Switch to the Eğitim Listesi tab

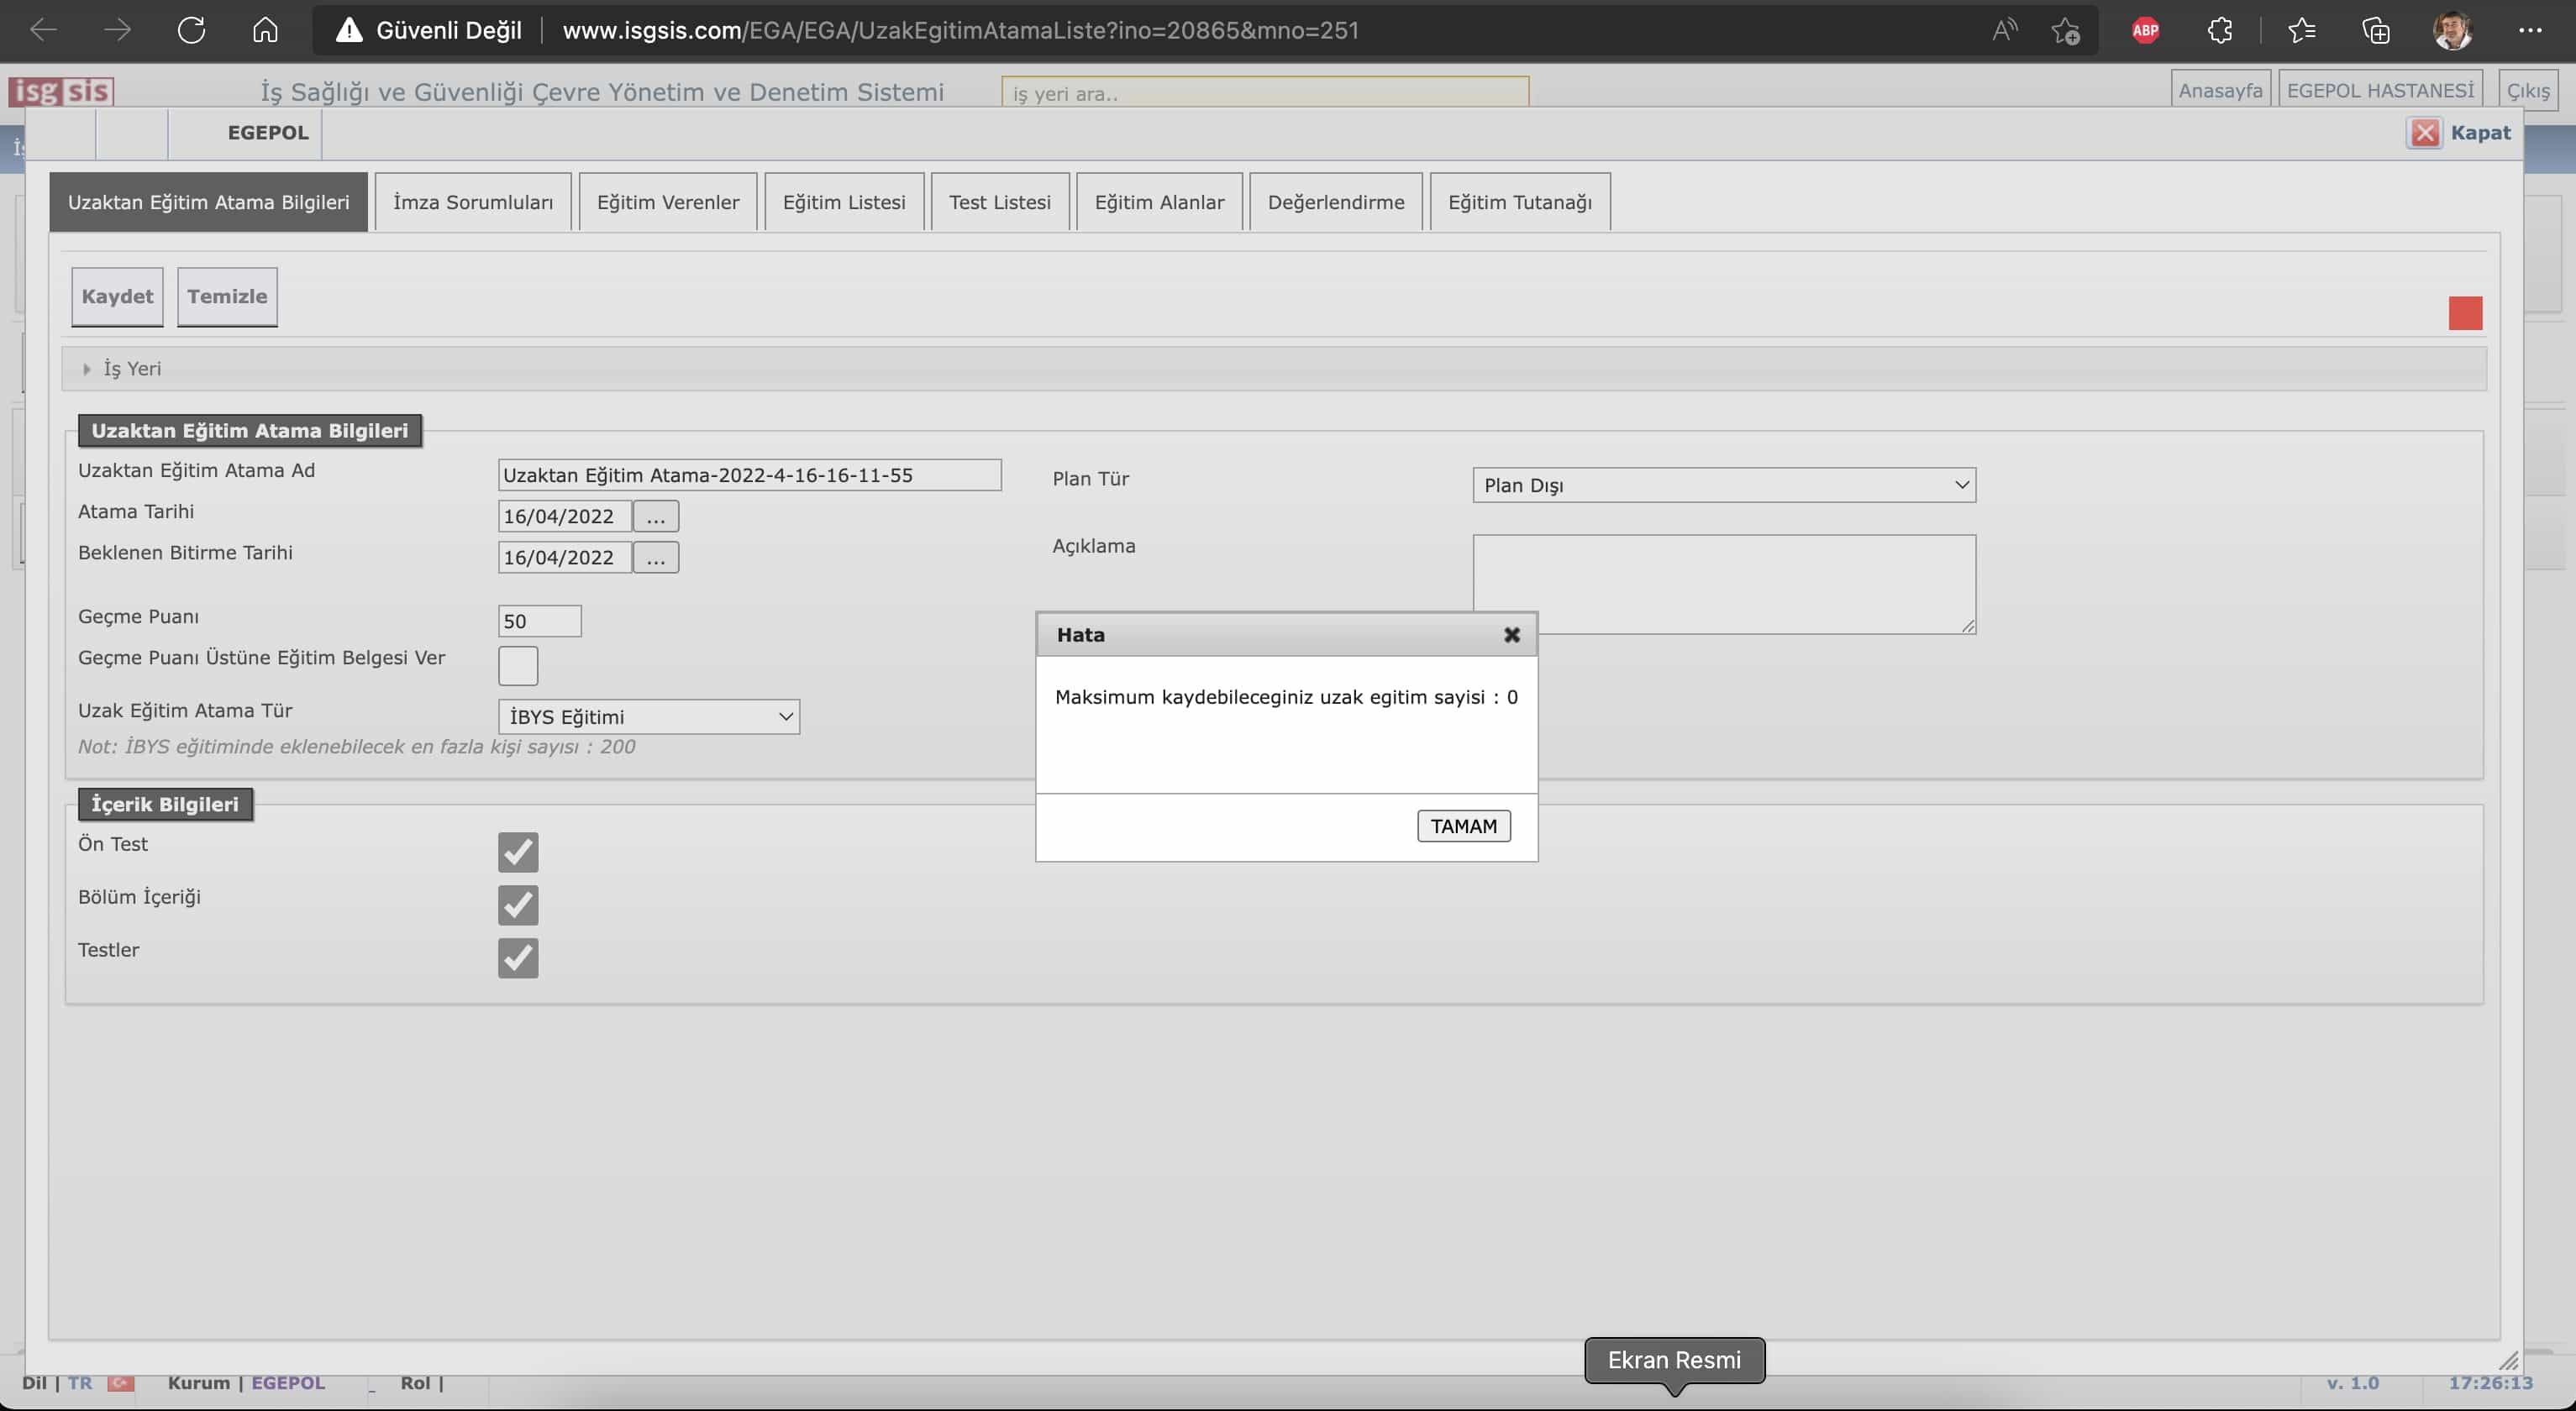pos(843,202)
